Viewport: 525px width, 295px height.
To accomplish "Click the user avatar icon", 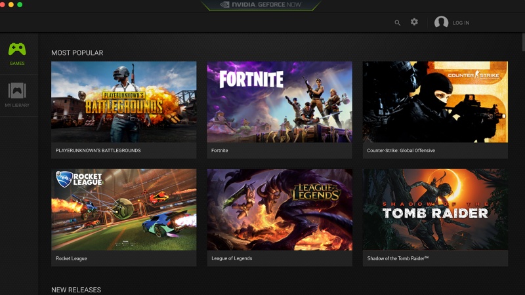I will pyautogui.click(x=441, y=22).
